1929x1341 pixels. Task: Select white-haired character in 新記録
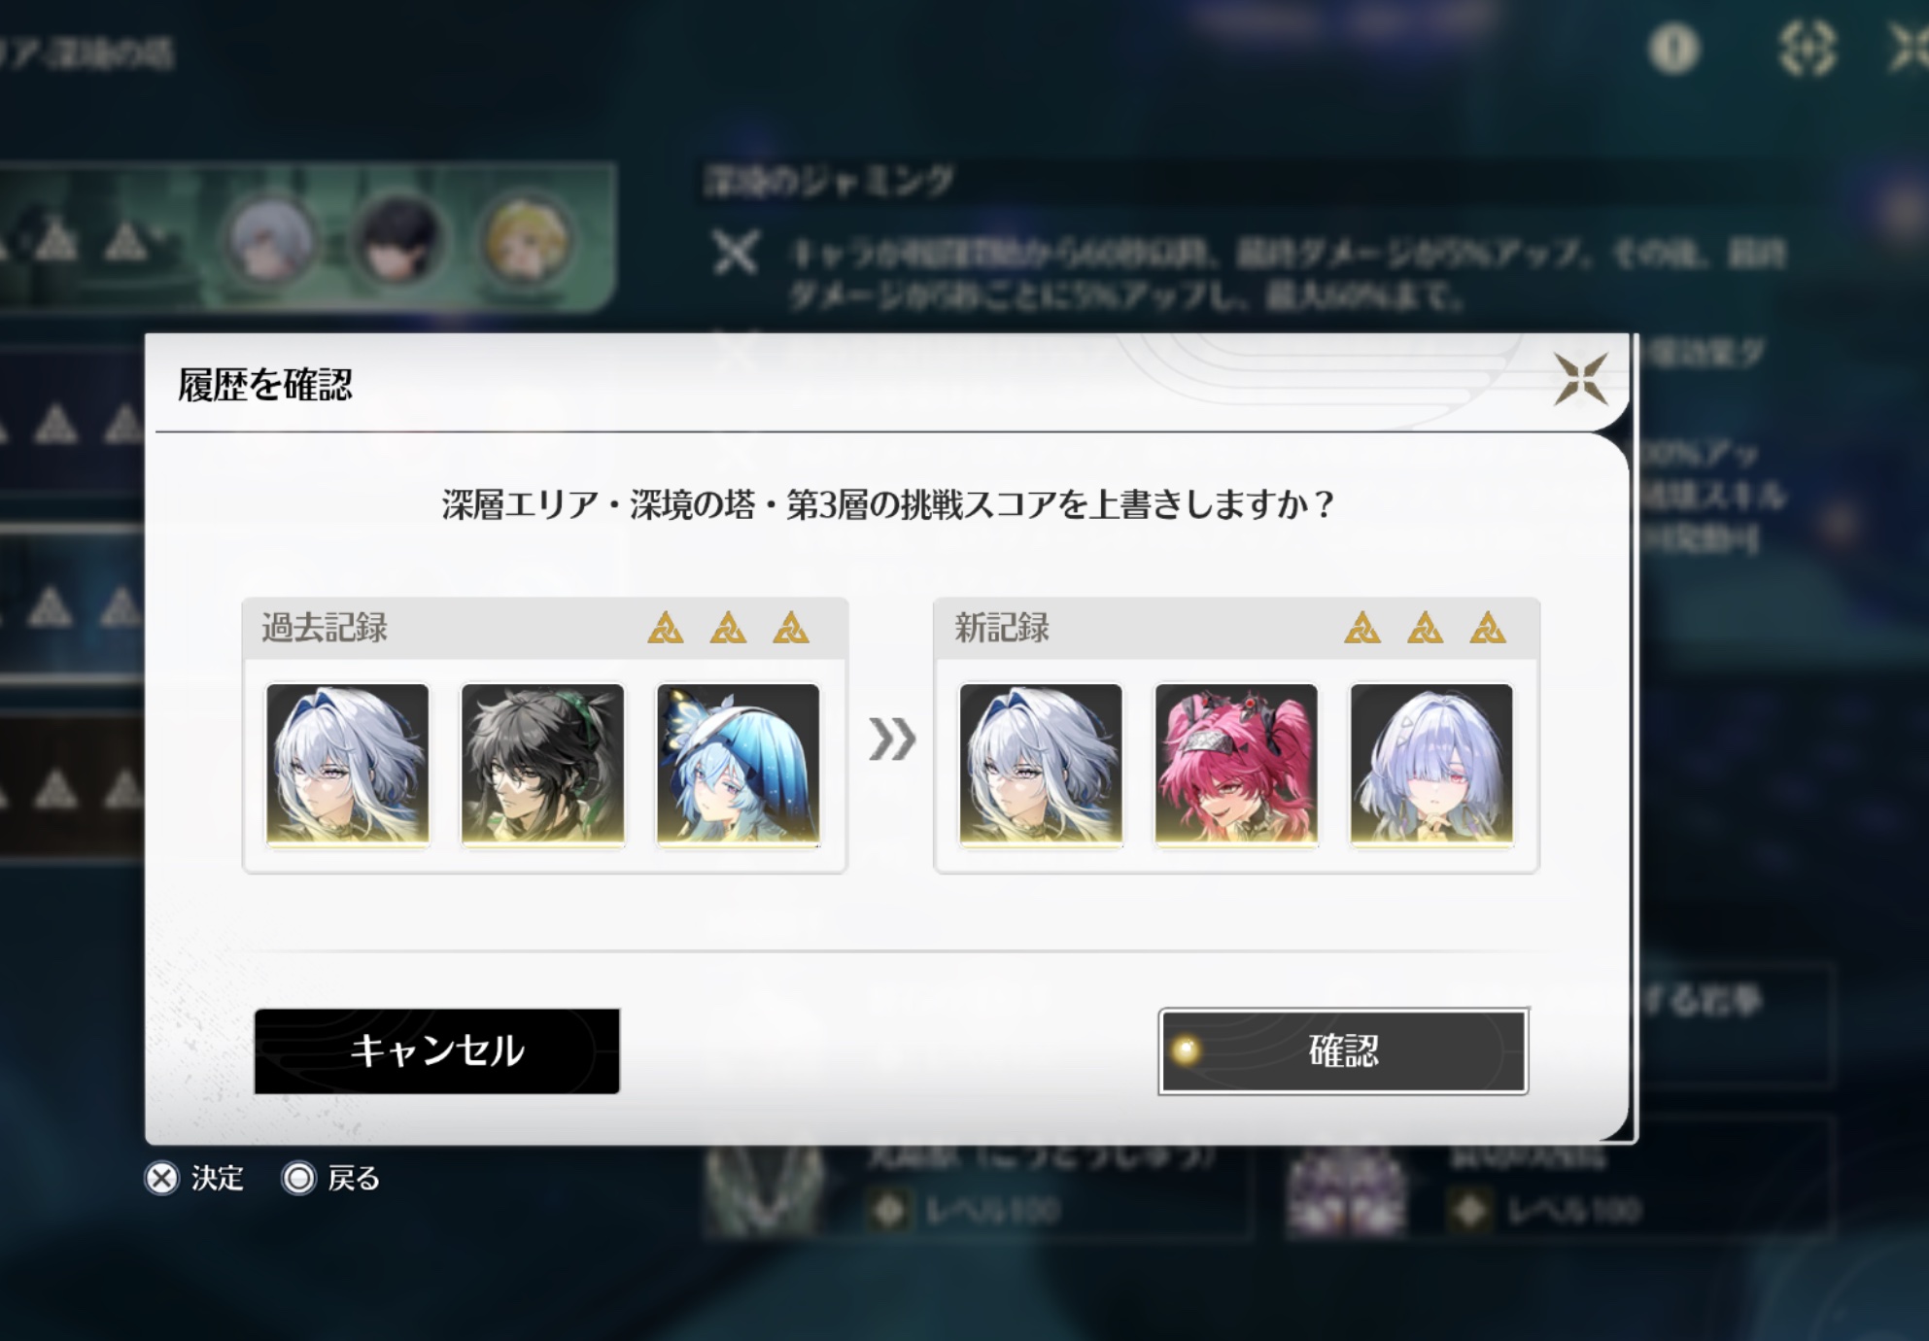[x=1041, y=765]
